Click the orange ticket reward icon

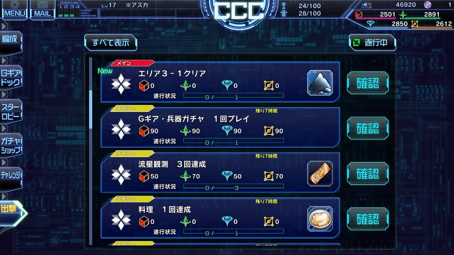320,173
